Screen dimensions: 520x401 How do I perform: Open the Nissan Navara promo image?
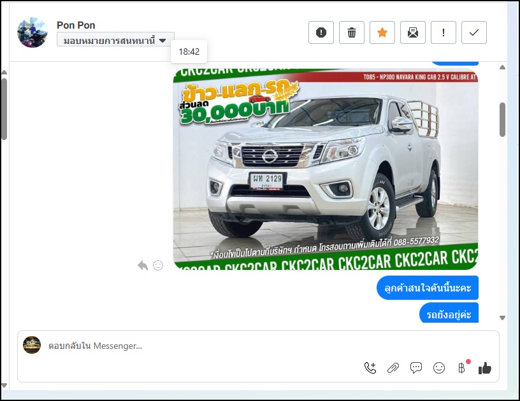point(326,169)
